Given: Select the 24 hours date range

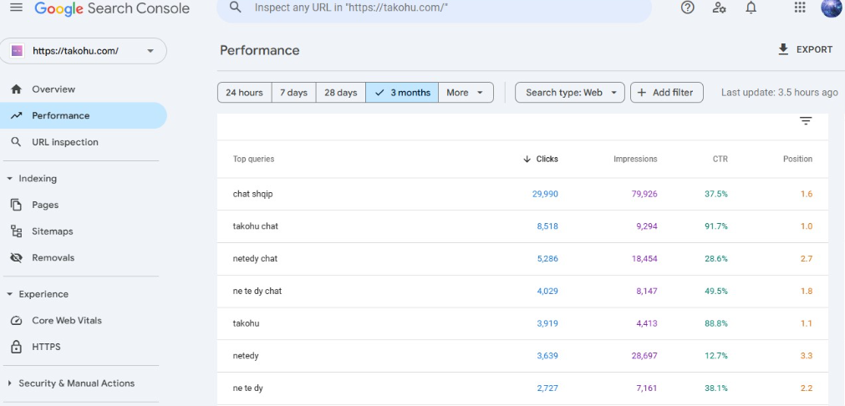Looking at the screenshot, I should click(244, 93).
